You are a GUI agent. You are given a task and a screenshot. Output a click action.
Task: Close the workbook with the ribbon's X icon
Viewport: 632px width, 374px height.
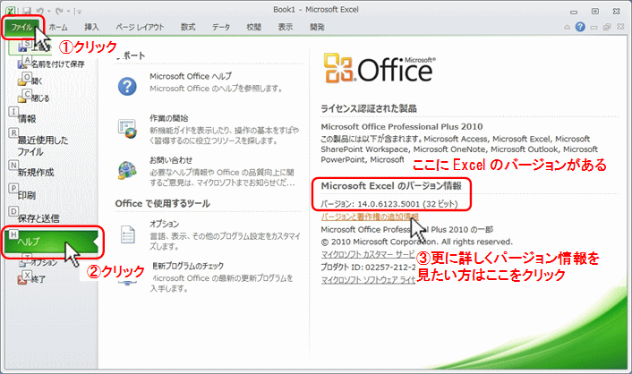620,27
